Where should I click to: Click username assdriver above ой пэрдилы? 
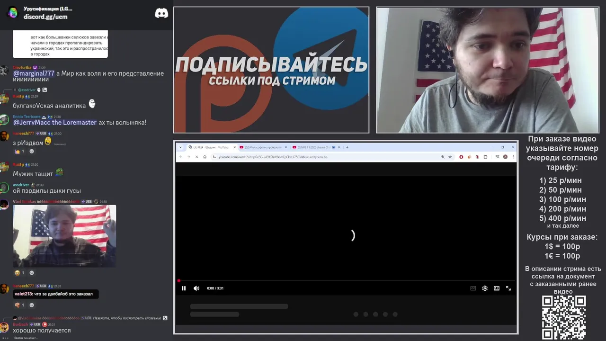tap(21, 185)
